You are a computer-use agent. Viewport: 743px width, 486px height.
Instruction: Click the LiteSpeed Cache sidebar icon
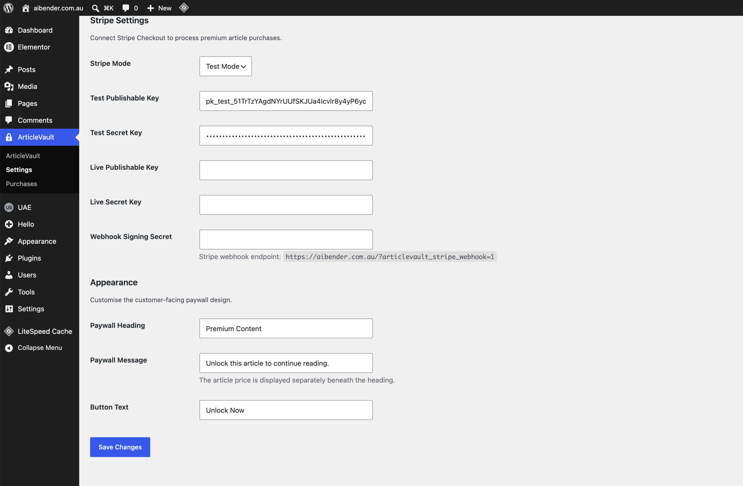(x=9, y=331)
